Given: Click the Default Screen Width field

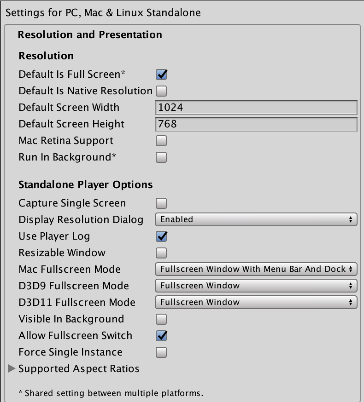Looking at the screenshot, I should [x=256, y=108].
